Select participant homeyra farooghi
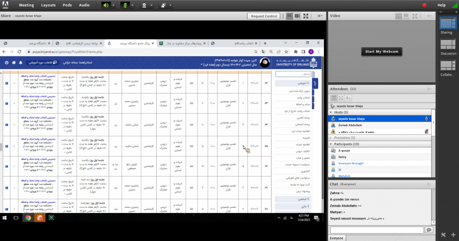Screen dimensions: 459x241 click(380, 163)
